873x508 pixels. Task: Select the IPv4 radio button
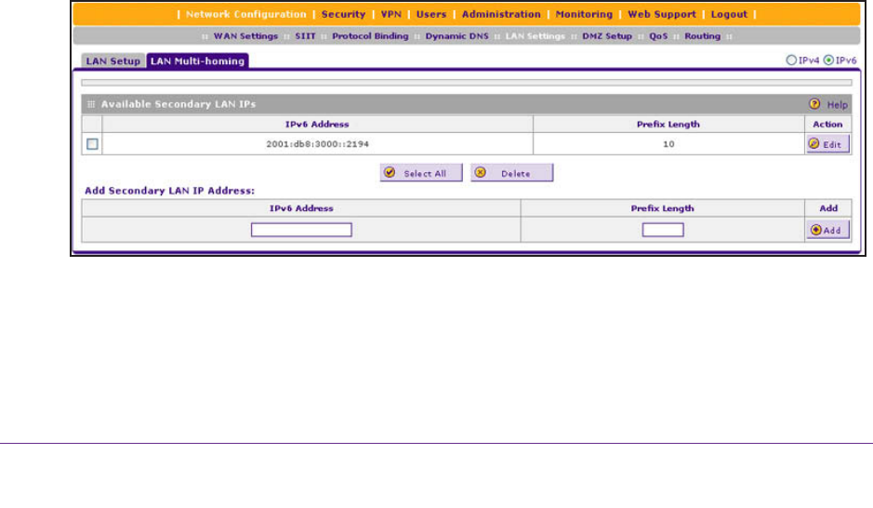tap(791, 60)
